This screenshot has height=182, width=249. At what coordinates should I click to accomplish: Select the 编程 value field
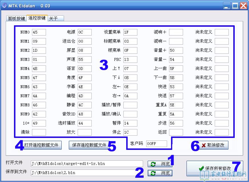pos(85,96)
